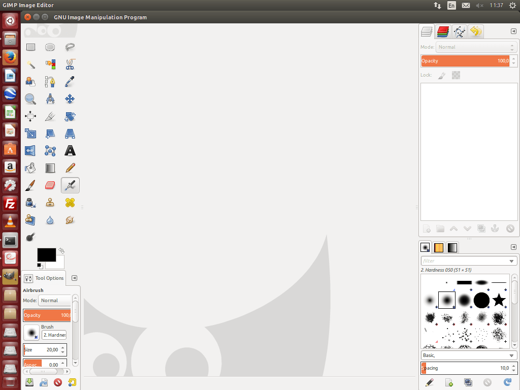The image size is (520, 390).
Task: Activate the Move tool
Action: [70, 99]
